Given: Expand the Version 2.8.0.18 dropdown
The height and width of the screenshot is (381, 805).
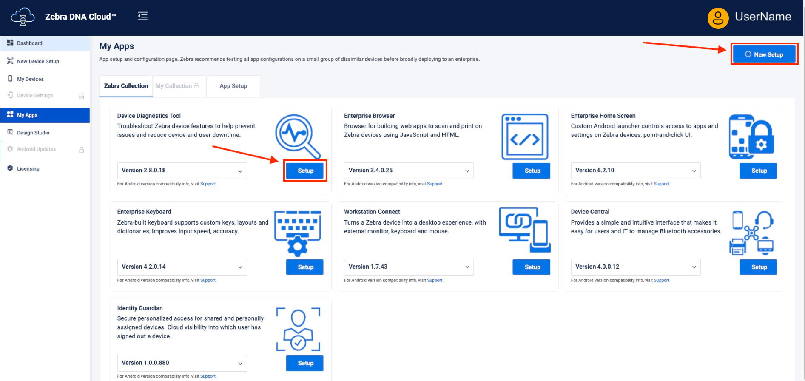Looking at the screenshot, I should [182, 171].
